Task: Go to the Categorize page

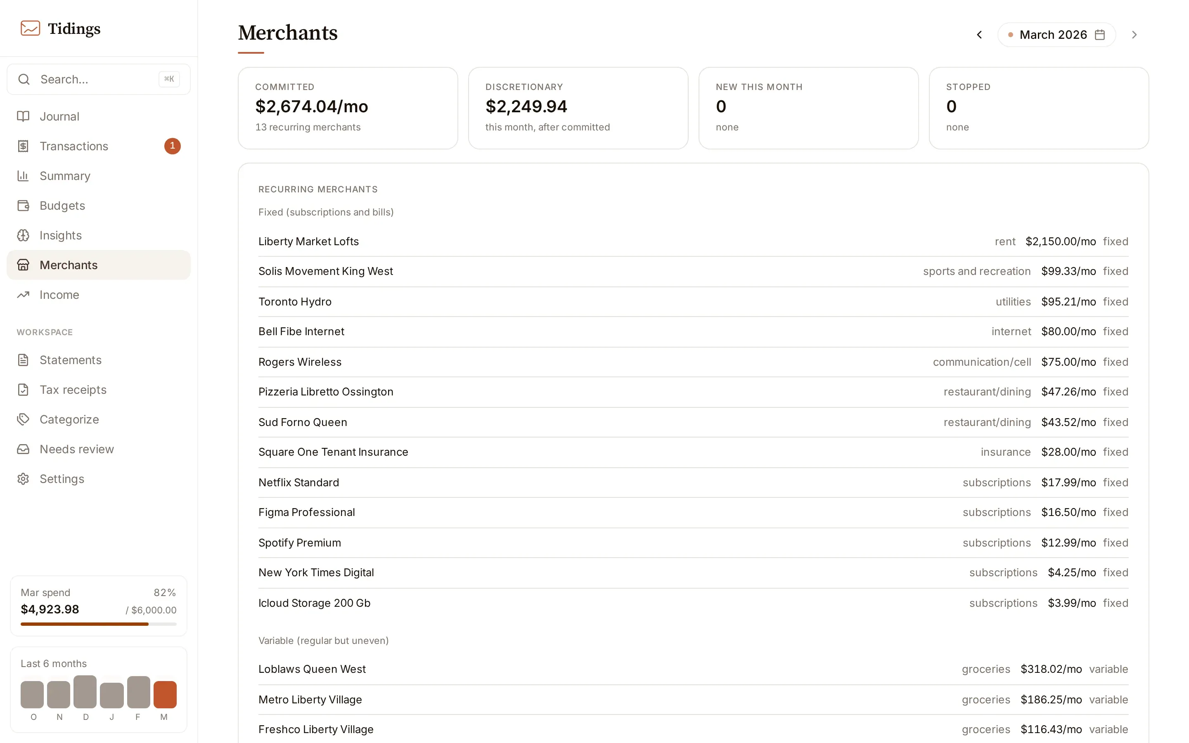Action: point(99,420)
